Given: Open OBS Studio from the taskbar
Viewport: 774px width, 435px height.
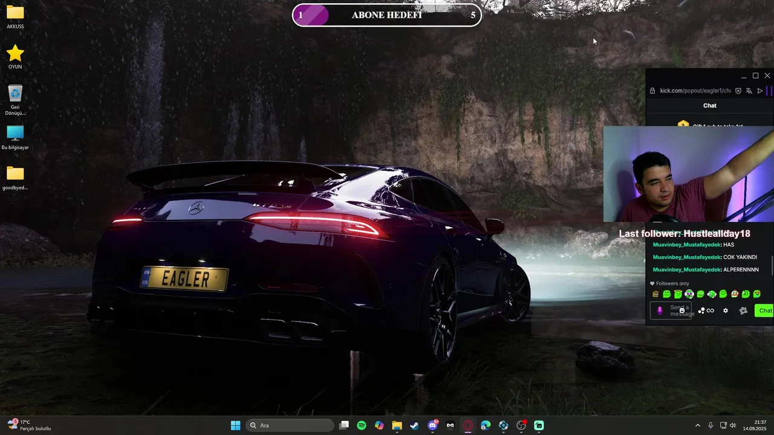Looking at the screenshot, I should click(521, 425).
